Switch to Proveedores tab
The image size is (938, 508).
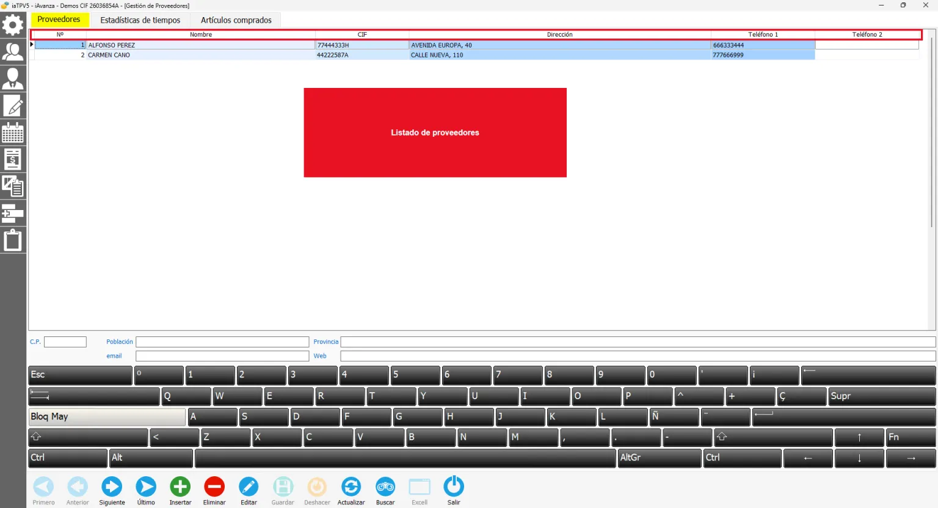[x=59, y=20]
